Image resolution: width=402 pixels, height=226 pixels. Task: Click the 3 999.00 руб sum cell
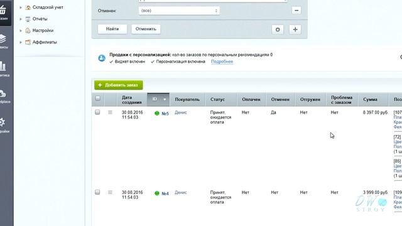376,193
